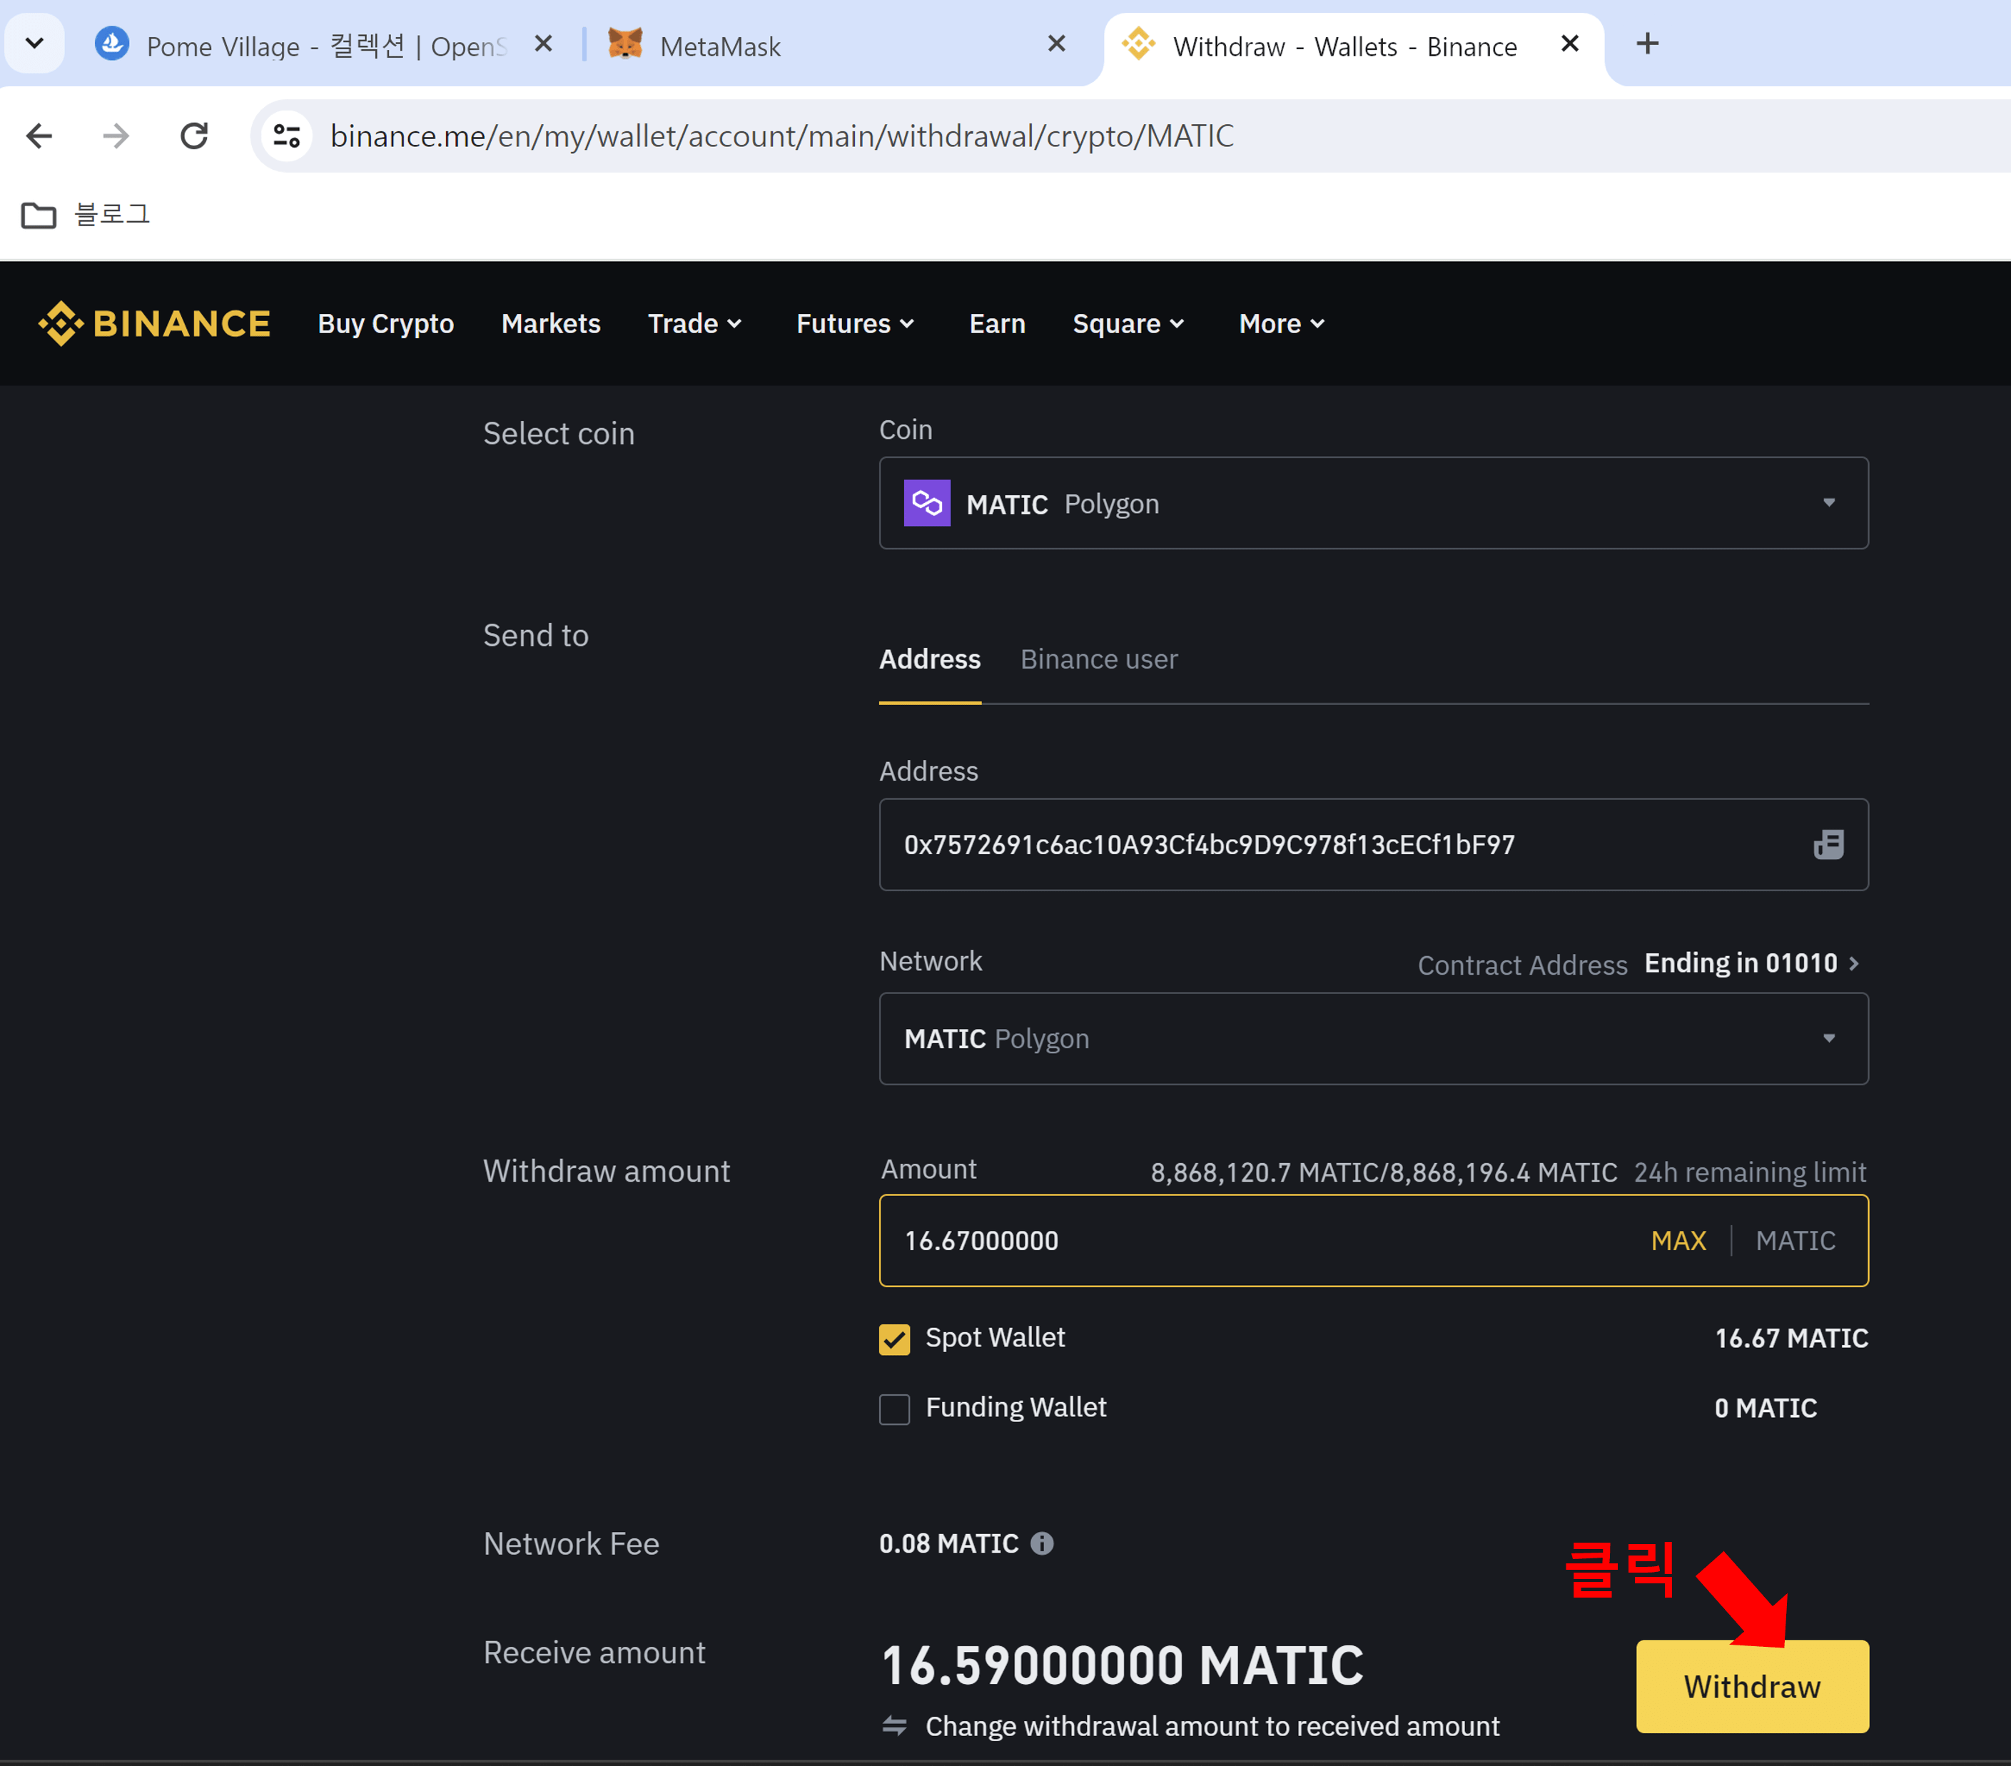Uncheck the Spot Wallet checkbox
The height and width of the screenshot is (1766, 2011).
[x=893, y=1339]
